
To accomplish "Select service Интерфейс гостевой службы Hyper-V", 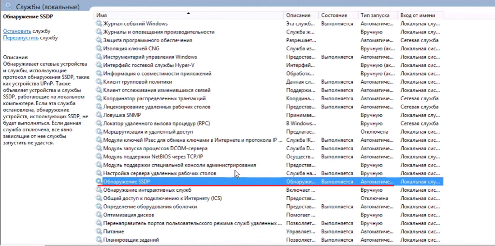I will pos(148,65).
